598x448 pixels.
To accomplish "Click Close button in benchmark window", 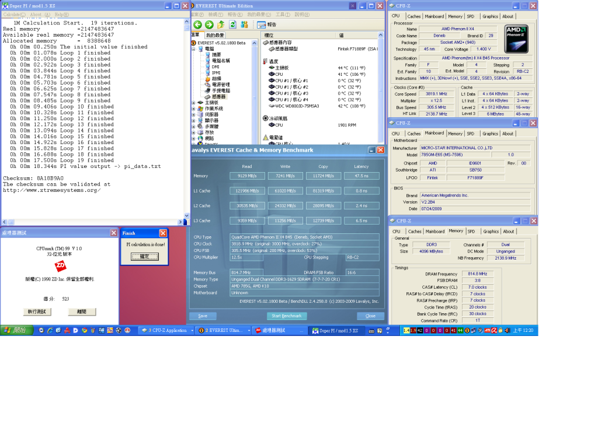I will coord(370,316).
